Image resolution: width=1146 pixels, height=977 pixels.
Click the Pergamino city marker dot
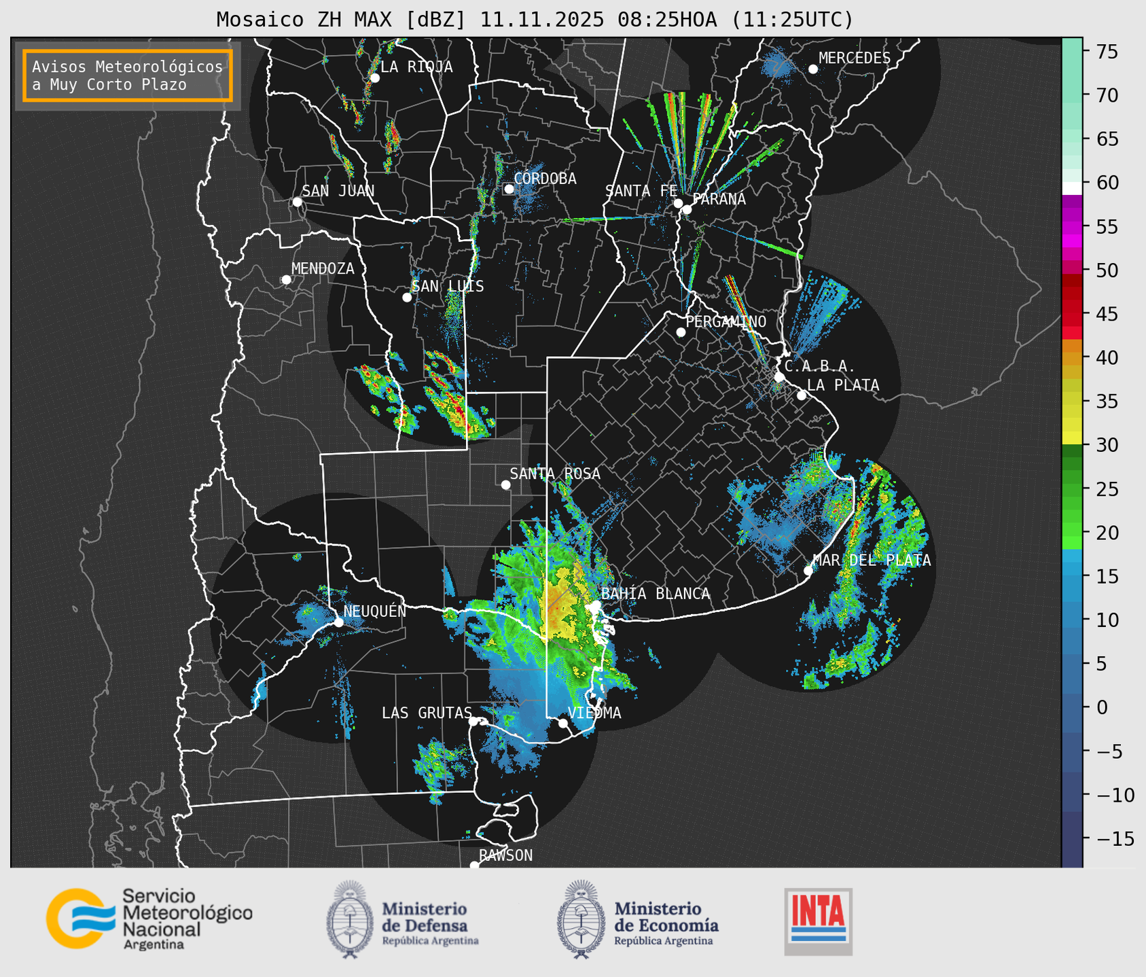pyautogui.click(x=681, y=332)
